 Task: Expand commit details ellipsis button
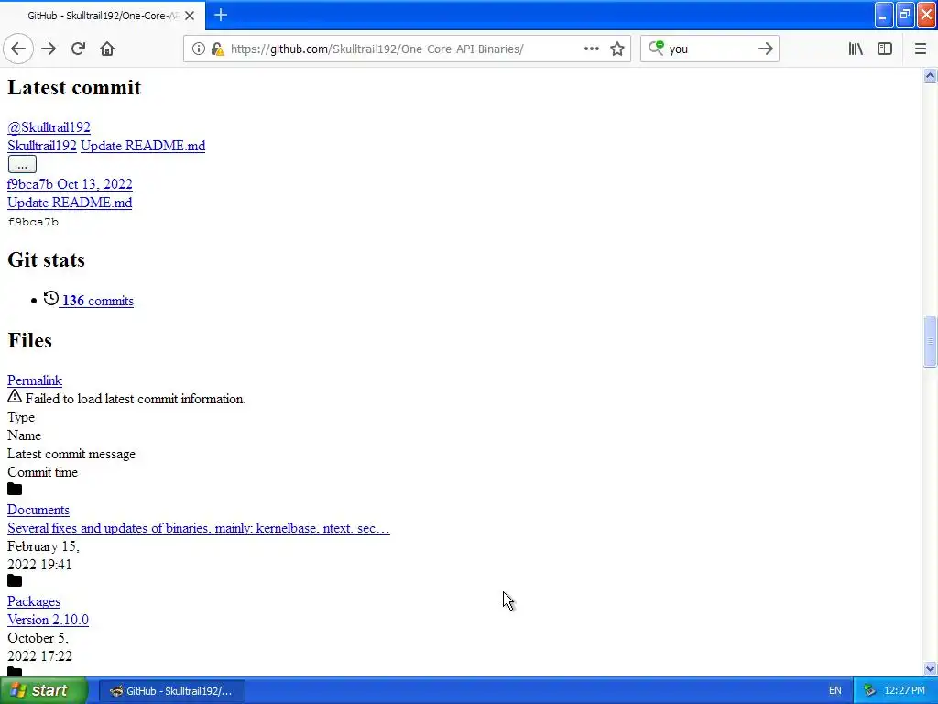click(22, 165)
